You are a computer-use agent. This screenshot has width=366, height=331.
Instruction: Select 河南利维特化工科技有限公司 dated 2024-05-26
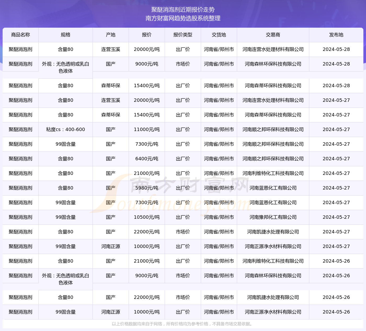point(273,261)
